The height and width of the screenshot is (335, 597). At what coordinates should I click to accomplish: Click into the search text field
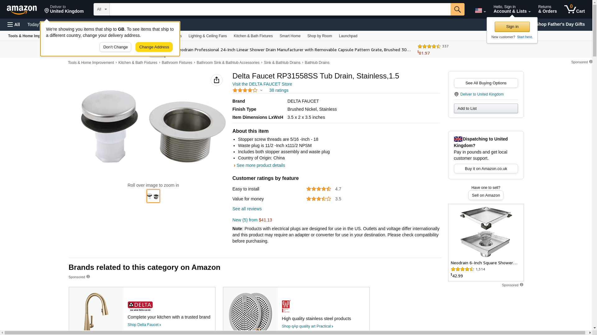pos(280,9)
